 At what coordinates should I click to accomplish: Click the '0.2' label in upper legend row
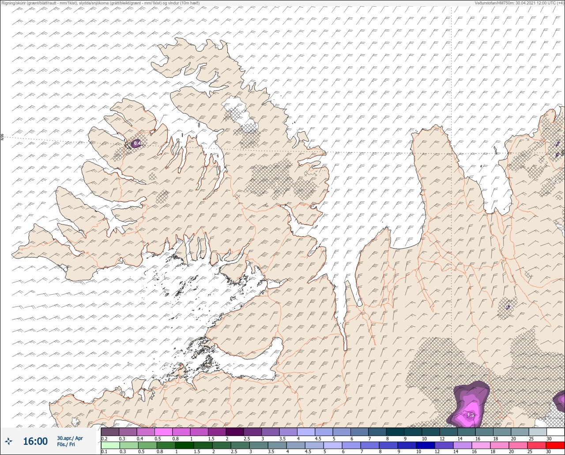tap(104, 439)
